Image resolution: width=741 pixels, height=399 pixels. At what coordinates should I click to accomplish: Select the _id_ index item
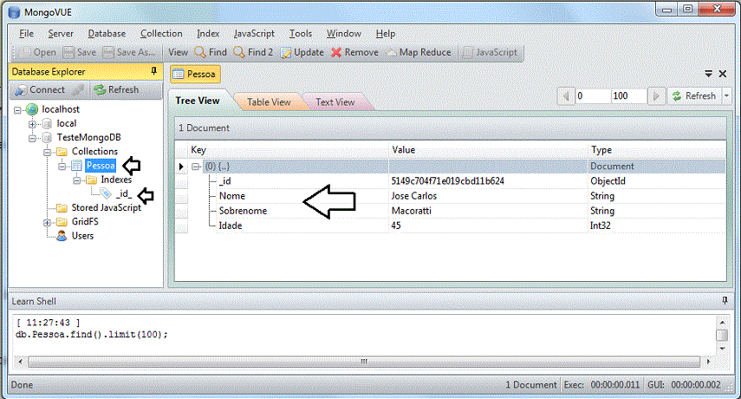pos(124,193)
